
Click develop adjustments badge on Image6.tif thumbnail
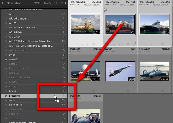[98, 79]
